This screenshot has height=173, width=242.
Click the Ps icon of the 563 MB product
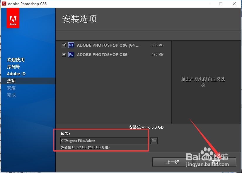pyautogui.click(x=71, y=45)
